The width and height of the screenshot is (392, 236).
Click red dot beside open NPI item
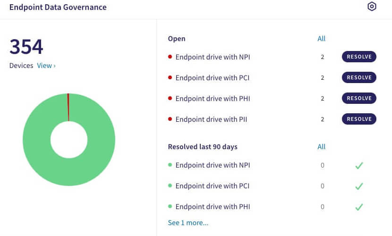coord(170,57)
